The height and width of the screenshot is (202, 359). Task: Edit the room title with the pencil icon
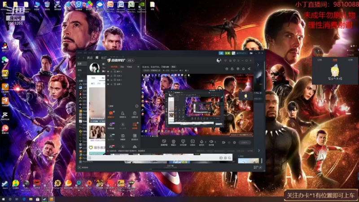point(159,70)
